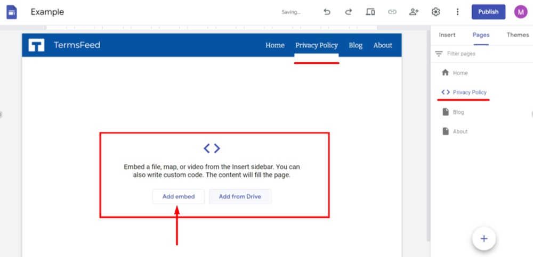Image resolution: width=533 pixels, height=257 pixels.
Task: Click the Saving status text
Action: click(x=291, y=12)
